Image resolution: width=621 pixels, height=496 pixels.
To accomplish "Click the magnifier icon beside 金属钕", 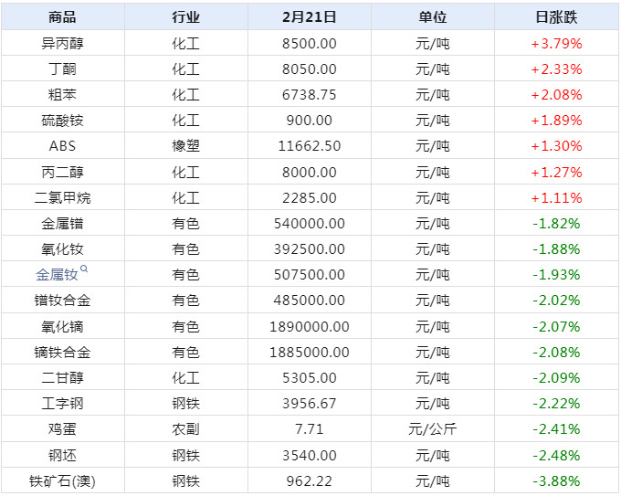I will tap(84, 269).
